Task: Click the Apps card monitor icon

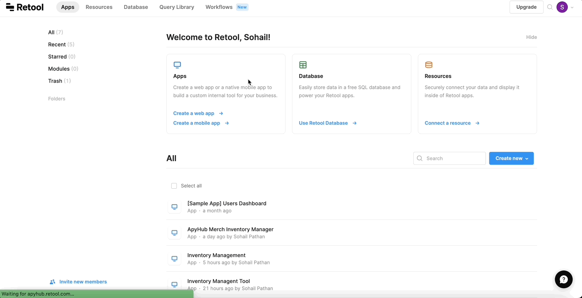Action: pyautogui.click(x=177, y=65)
